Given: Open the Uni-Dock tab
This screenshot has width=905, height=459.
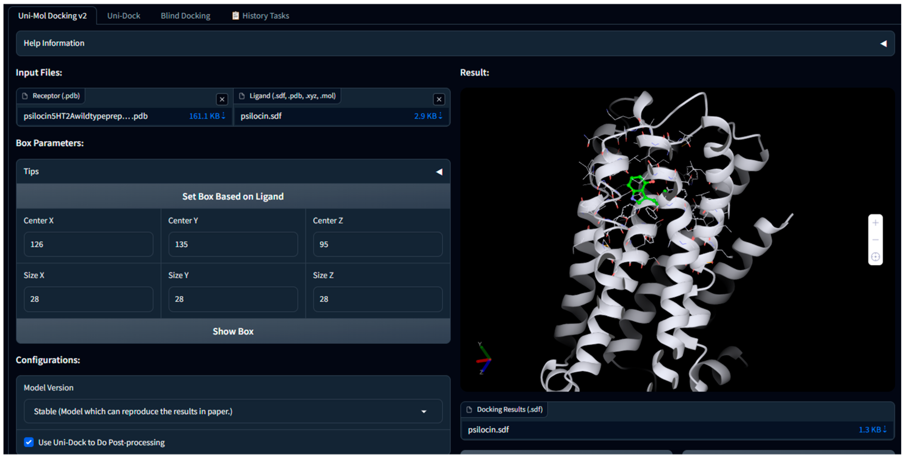Looking at the screenshot, I should coord(123,16).
